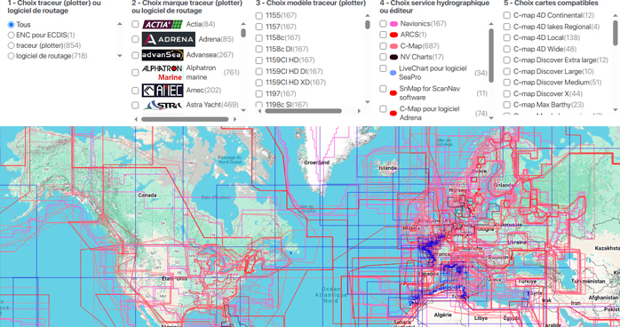Viewport: 620px width, 327px height.
Task: Click scroll-down arrow in plotter choice list
Action: point(120,56)
